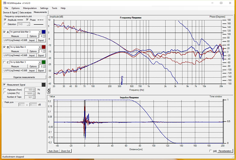Open the Help menu
The height and width of the screenshot is (160, 236).
click(x=63, y=8)
